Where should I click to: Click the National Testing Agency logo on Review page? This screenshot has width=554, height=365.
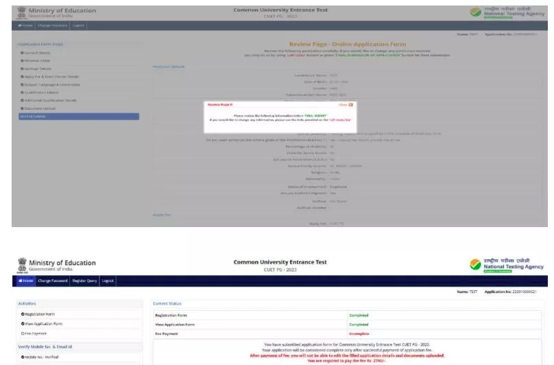click(507, 12)
